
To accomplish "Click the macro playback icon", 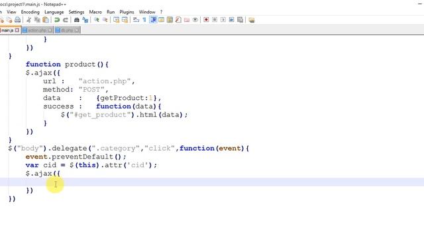I will click(x=223, y=20).
